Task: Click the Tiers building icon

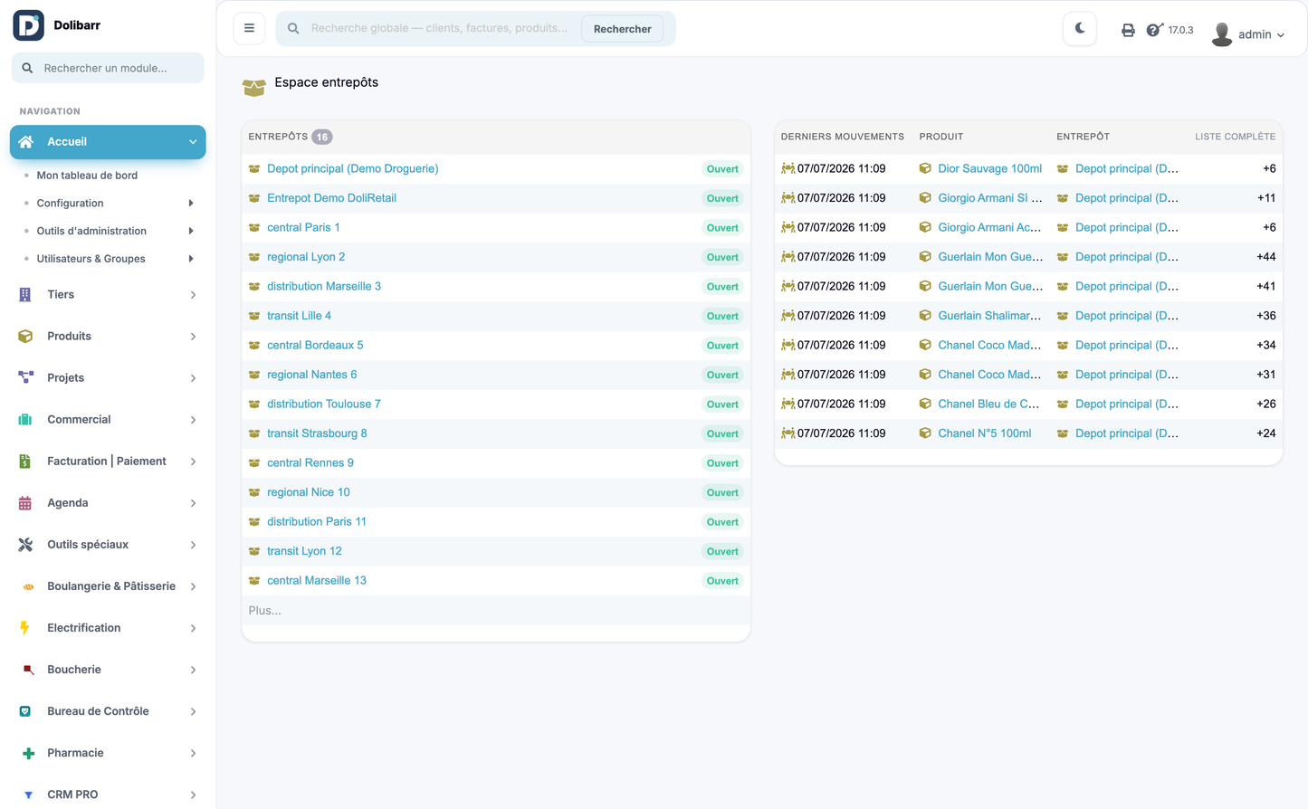Action: pos(25,294)
